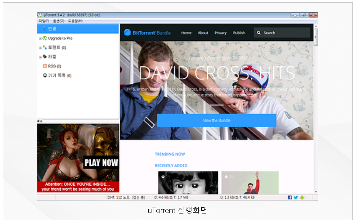Select the RSS (0) entry text

pos(54,66)
